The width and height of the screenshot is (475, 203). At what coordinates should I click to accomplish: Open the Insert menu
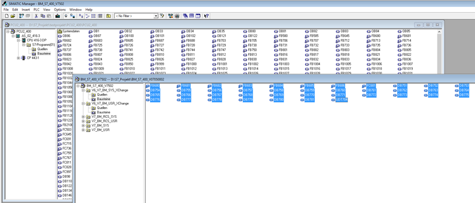(26, 10)
